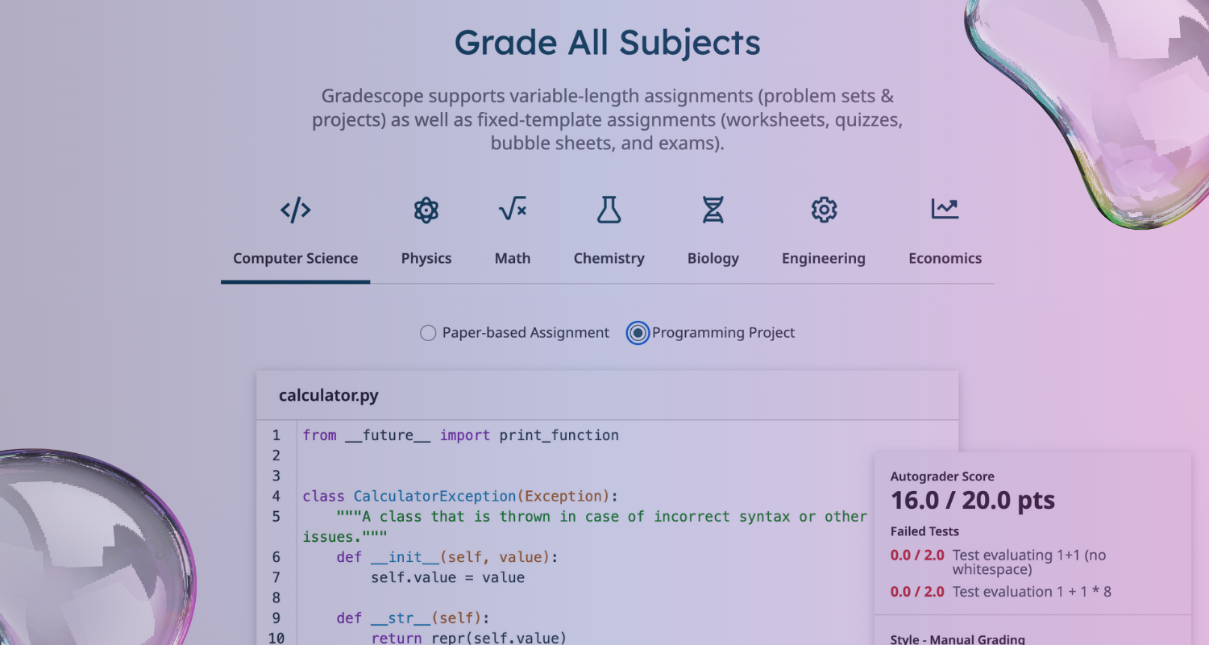Click the Chemistry flask icon
Viewport: 1209px width, 645px height.
609,210
